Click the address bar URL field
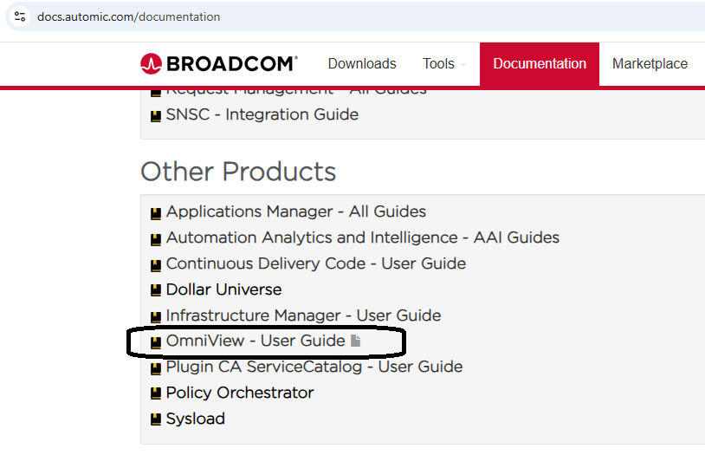 click(359, 16)
